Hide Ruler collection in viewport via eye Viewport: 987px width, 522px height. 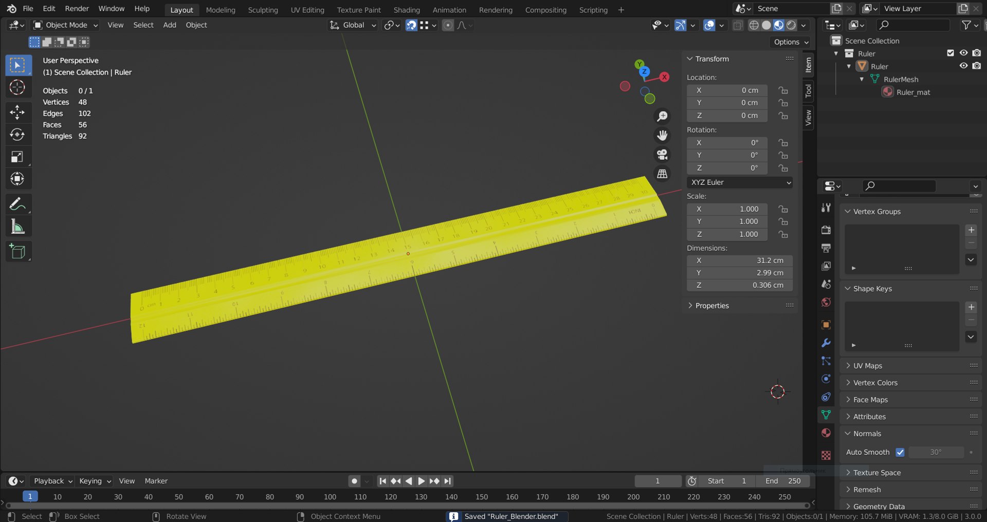coord(963,53)
